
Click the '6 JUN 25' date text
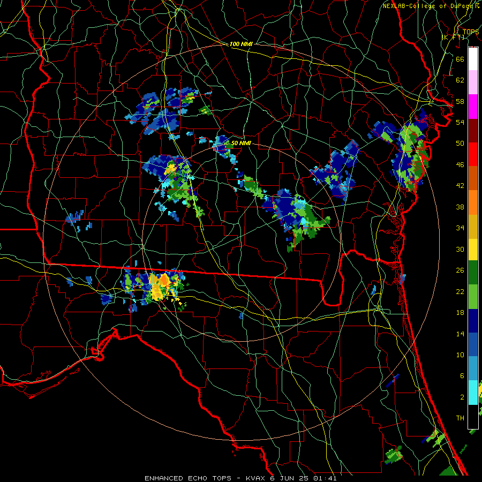[290, 478]
